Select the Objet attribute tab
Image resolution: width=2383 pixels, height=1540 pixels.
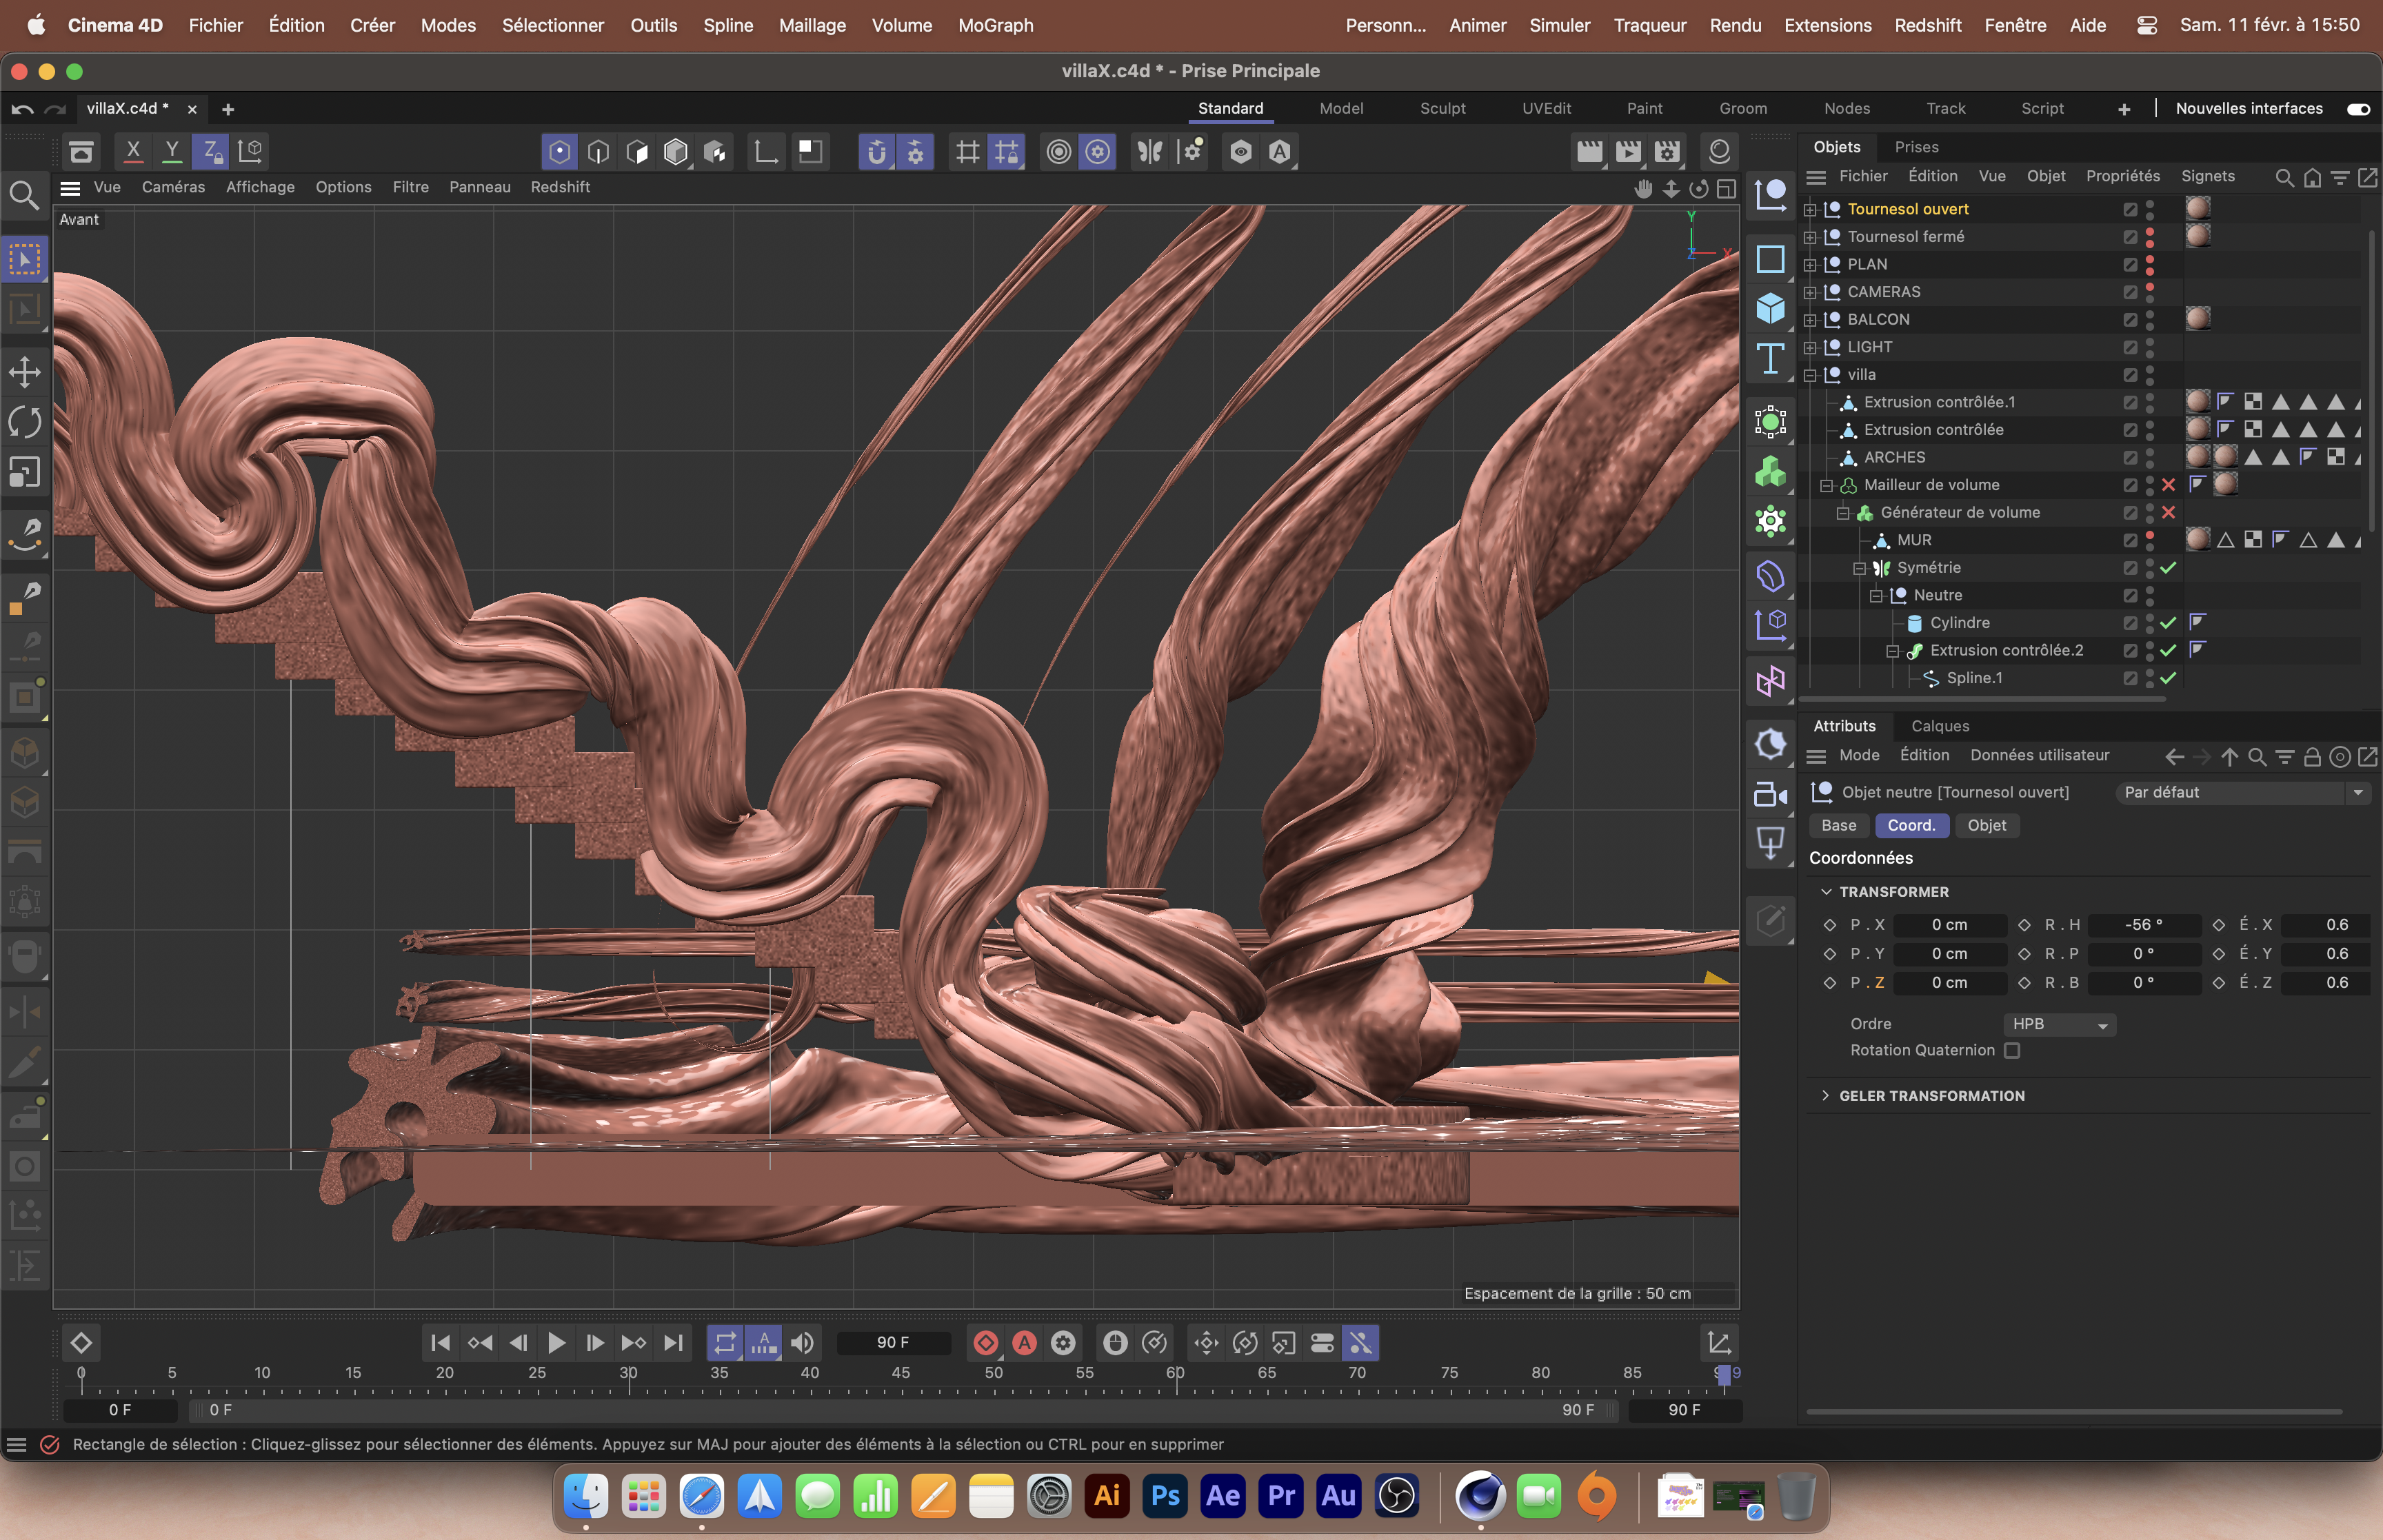[1986, 825]
